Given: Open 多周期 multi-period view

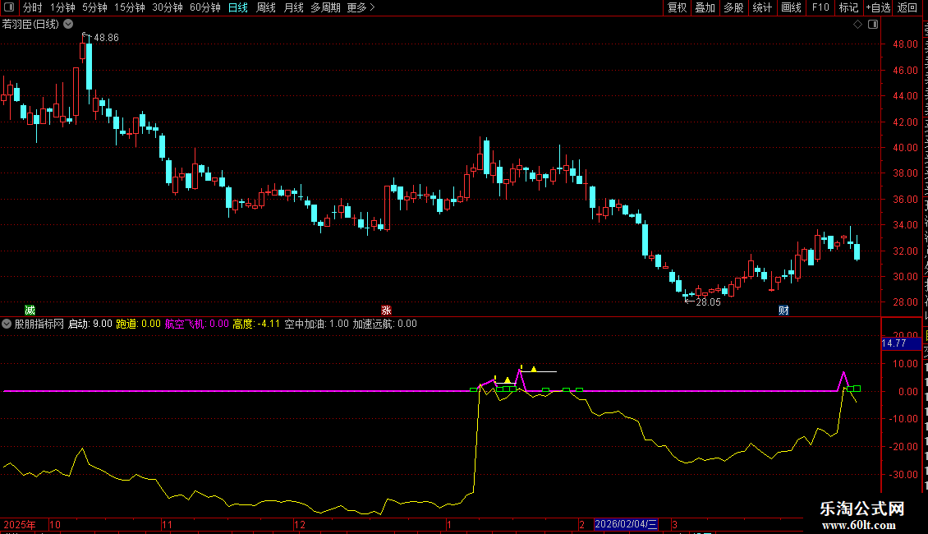Looking at the screenshot, I should 325,7.
